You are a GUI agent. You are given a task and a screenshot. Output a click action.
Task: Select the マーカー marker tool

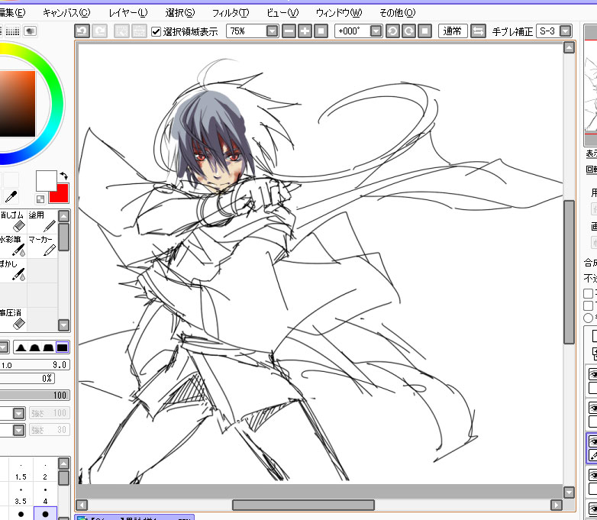[x=42, y=246]
